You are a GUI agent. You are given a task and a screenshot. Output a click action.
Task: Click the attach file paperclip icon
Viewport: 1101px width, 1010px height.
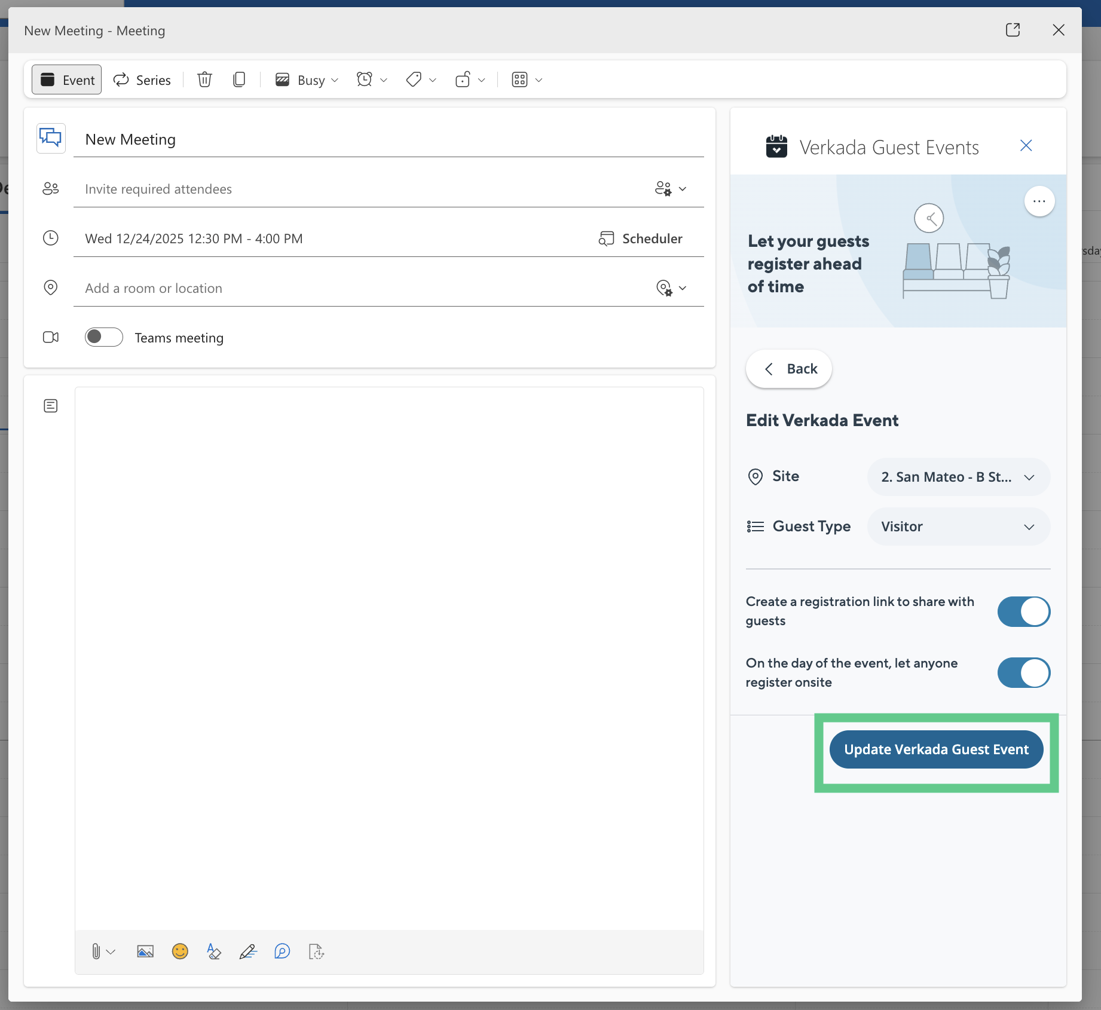click(96, 951)
